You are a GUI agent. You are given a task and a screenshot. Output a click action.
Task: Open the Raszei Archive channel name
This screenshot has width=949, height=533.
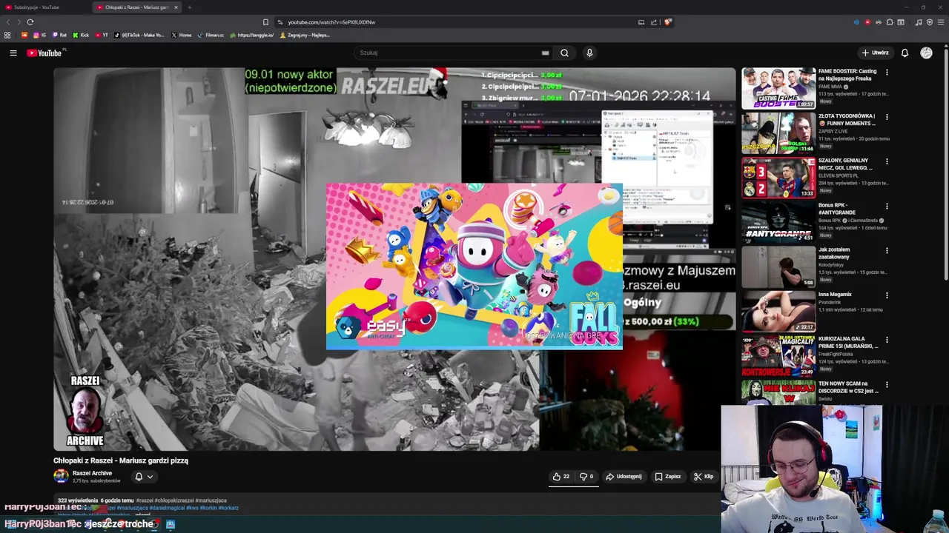92,473
